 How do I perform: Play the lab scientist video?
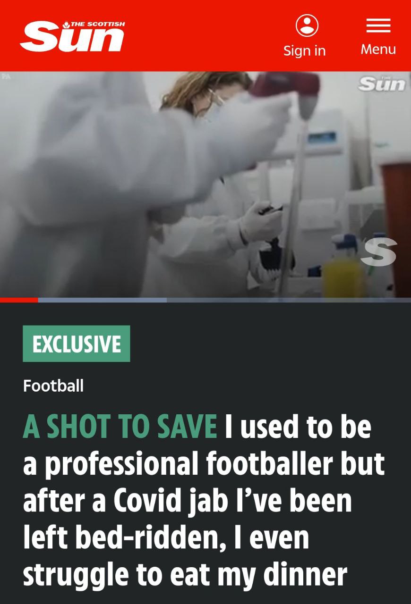pos(205,184)
